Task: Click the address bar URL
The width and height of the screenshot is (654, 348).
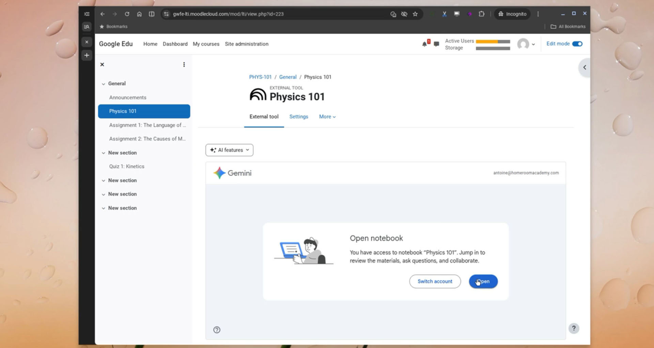Action: (x=228, y=14)
